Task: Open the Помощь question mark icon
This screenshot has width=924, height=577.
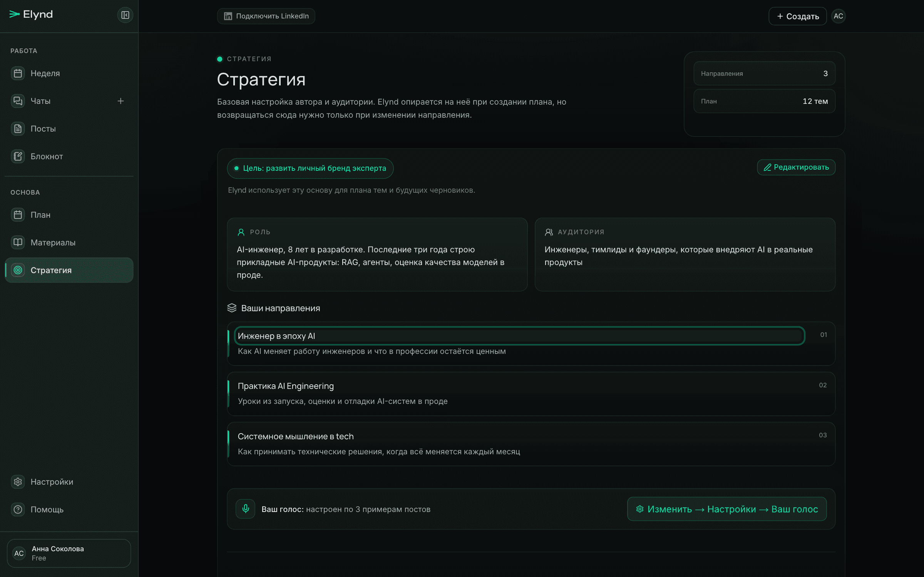Action: tap(18, 509)
